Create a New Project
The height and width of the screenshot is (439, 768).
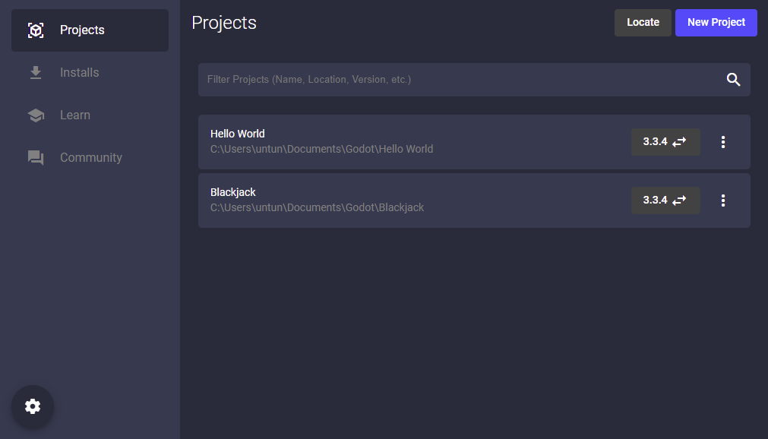pyautogui.click(x=716, y=23)
